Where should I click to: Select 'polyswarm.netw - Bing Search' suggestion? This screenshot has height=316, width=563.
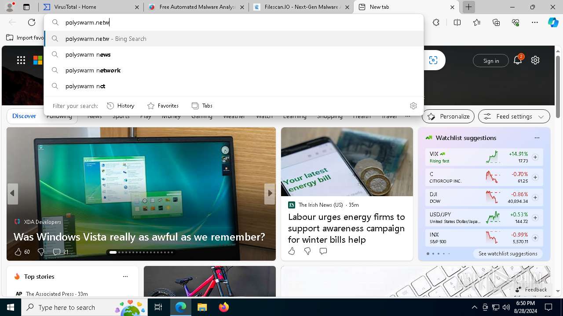pos(234,39)
